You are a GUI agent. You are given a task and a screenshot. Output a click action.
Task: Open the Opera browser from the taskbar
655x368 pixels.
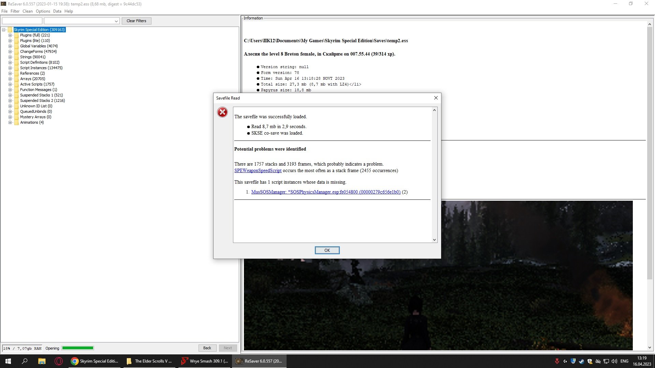(59, 361)
